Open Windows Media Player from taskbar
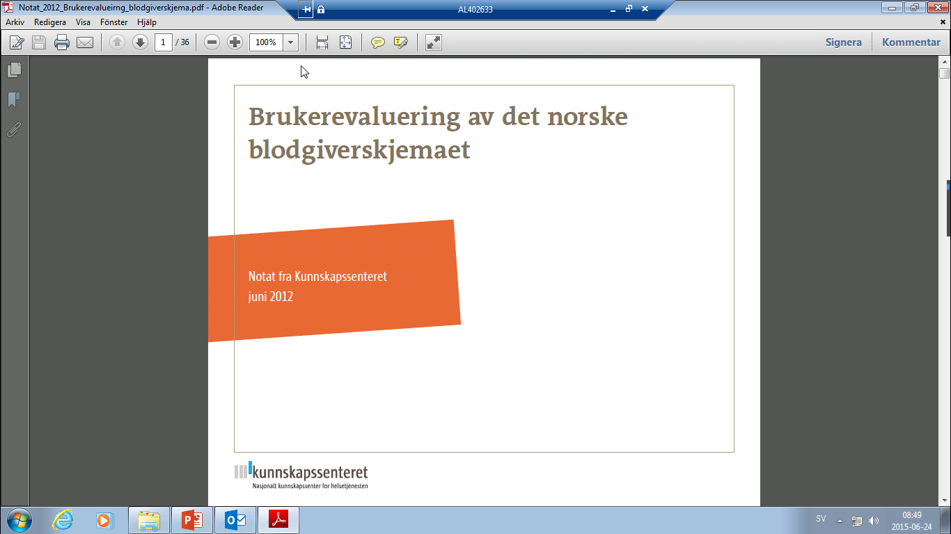Screen dimensions: 951x534 (104, 519)
